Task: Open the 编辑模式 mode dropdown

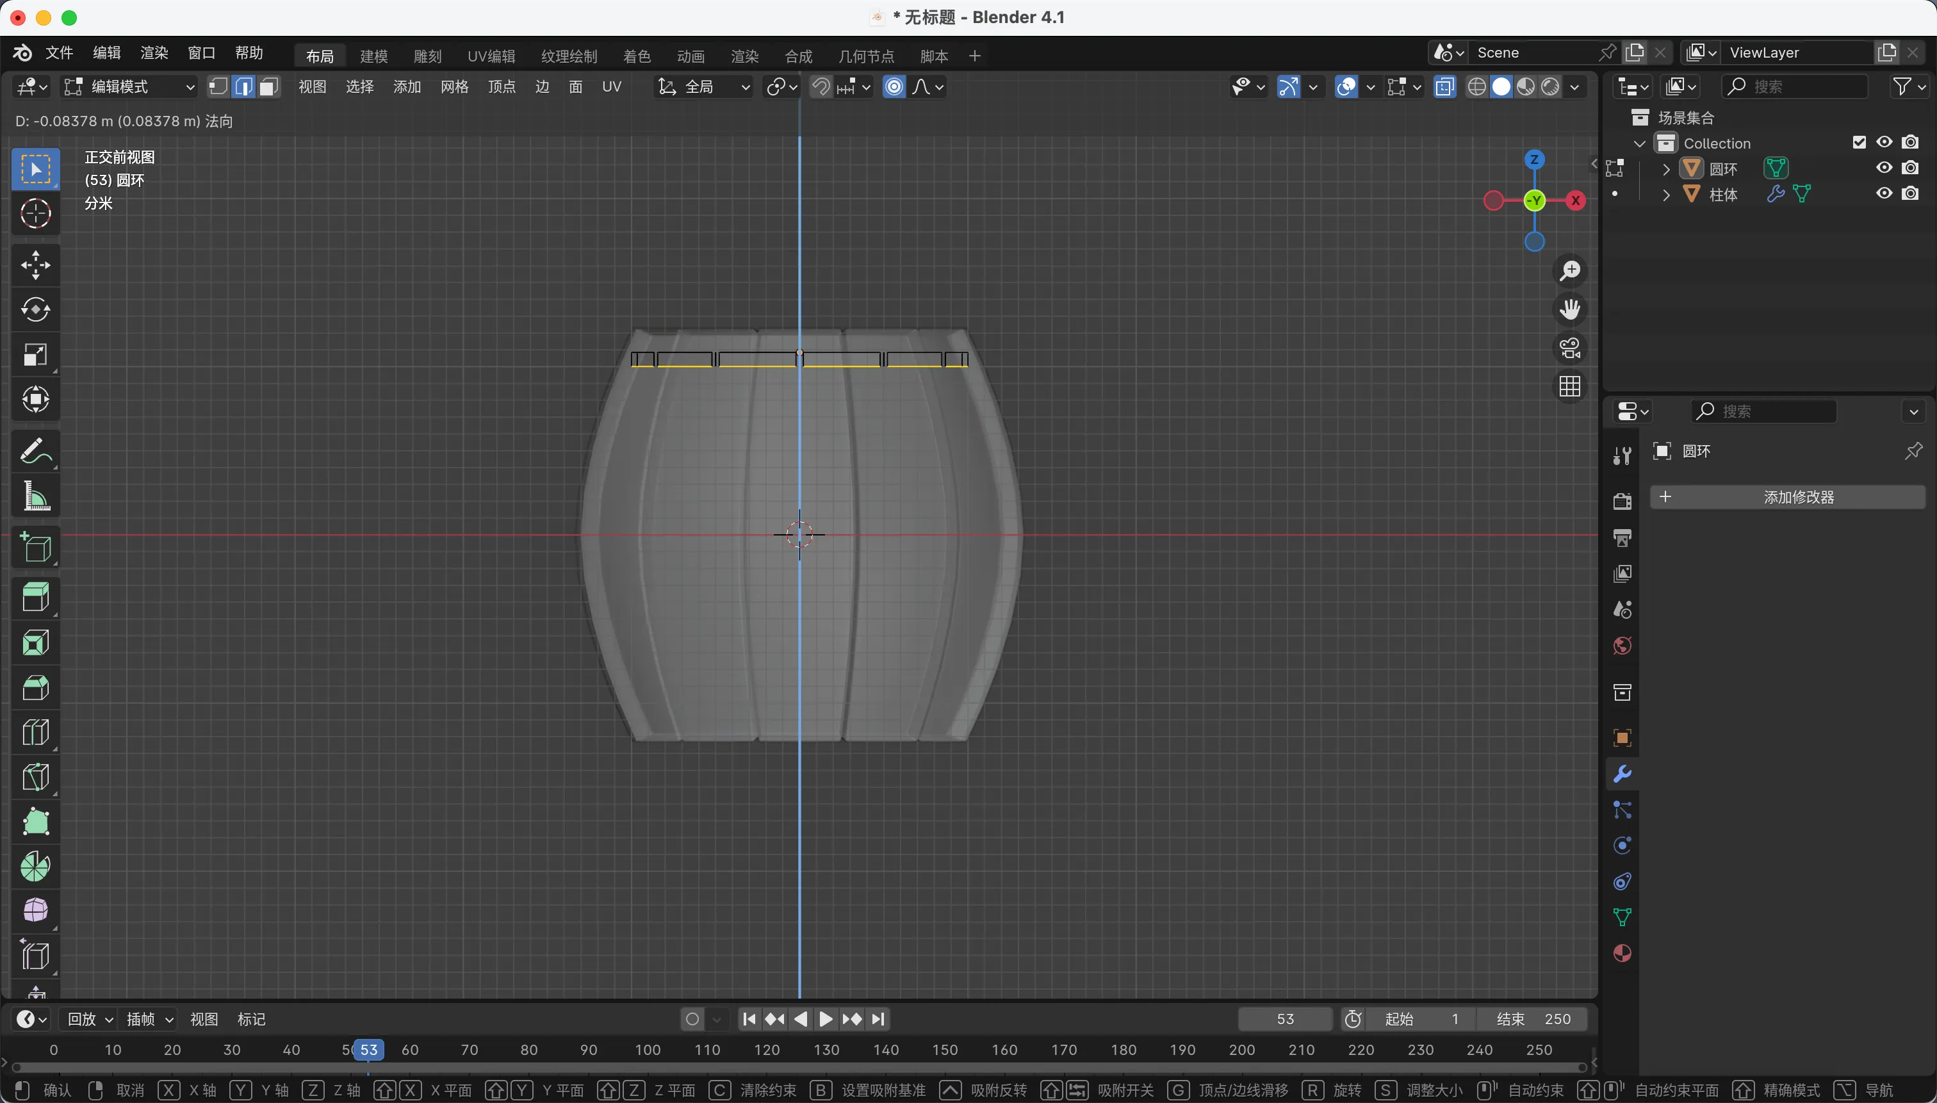Action: 129,87
